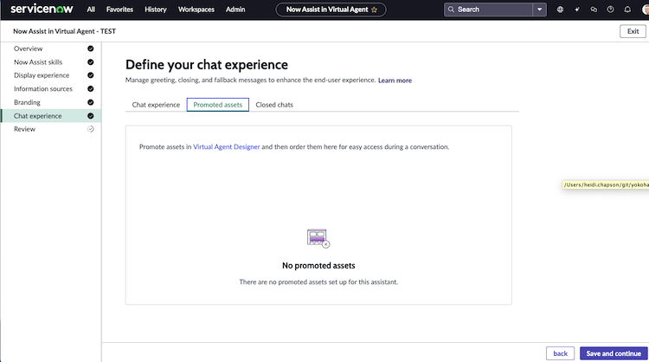Click the ServiceNow logo
The image size is (649, 362).
point(42,9)
